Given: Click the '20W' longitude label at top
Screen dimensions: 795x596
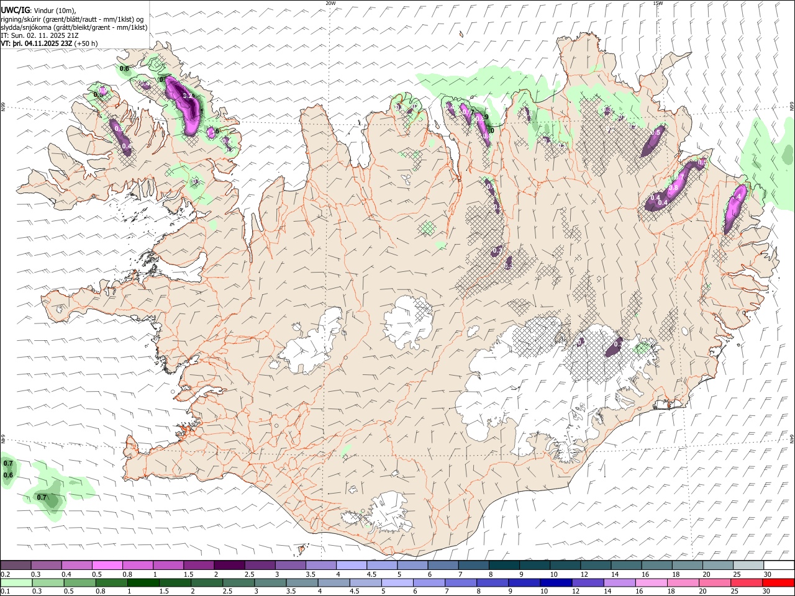Looking at the screenshot, I should tap(331, 3).
